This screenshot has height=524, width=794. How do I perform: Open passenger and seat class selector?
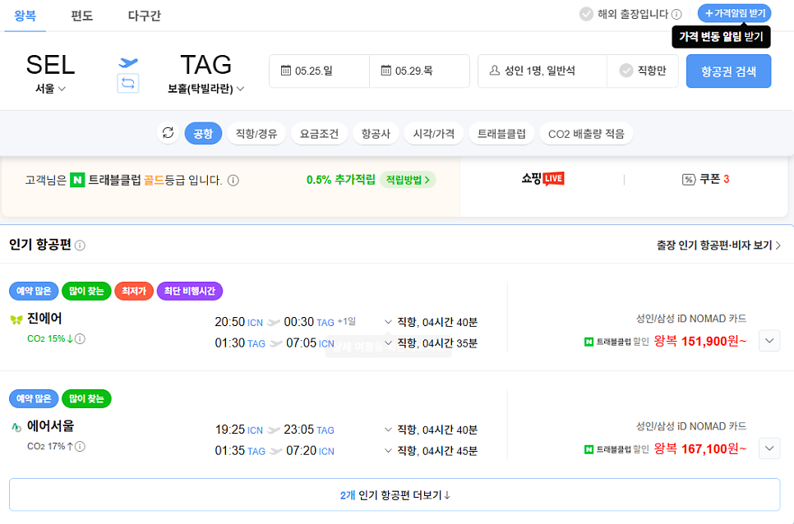click(x=542, y=71)
